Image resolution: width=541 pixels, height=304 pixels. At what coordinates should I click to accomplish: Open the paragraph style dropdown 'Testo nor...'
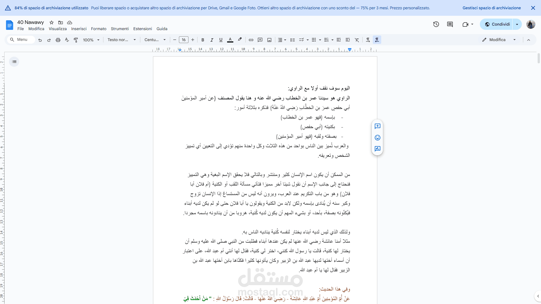[x=122, y=40]
